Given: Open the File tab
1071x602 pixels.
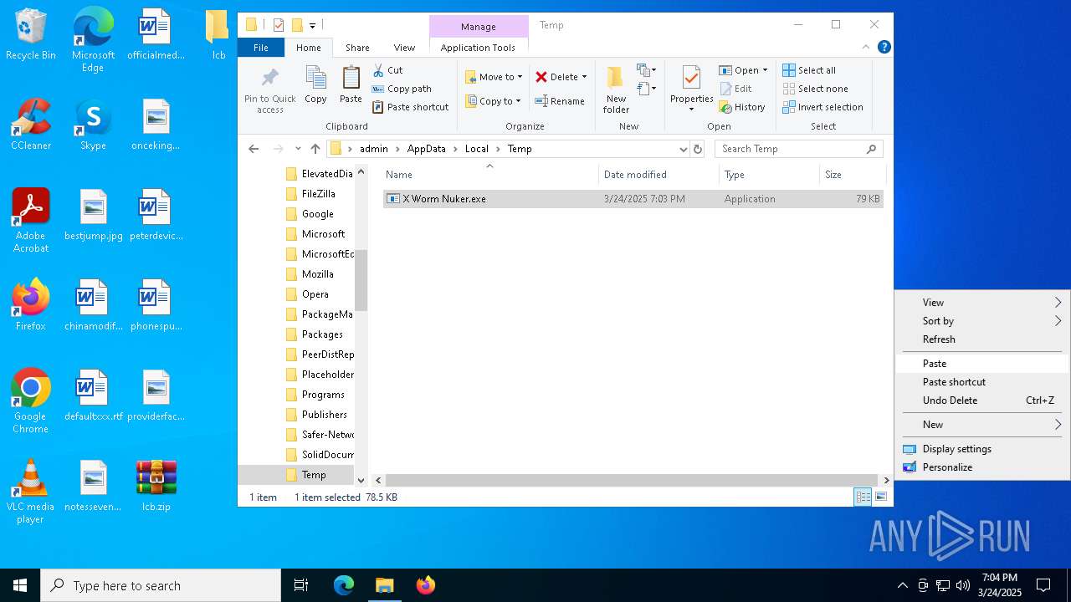Looking at the screenshot, I should 261,48.
